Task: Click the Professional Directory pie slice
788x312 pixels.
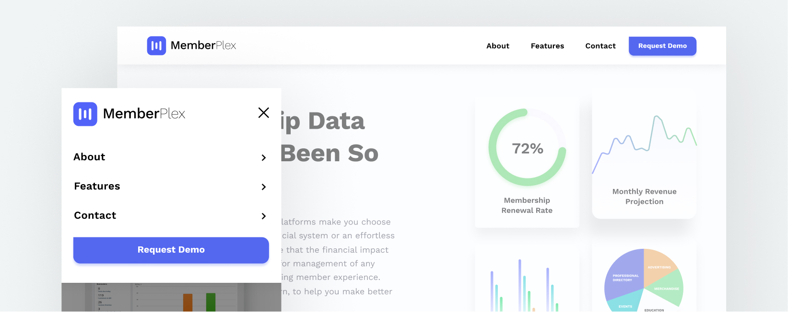Action: pyautogui.click(x=626, y=278)
